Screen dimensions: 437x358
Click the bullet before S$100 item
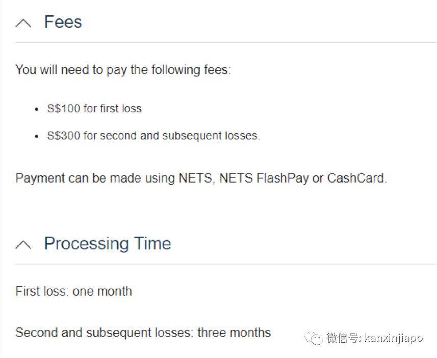point(36,109)
